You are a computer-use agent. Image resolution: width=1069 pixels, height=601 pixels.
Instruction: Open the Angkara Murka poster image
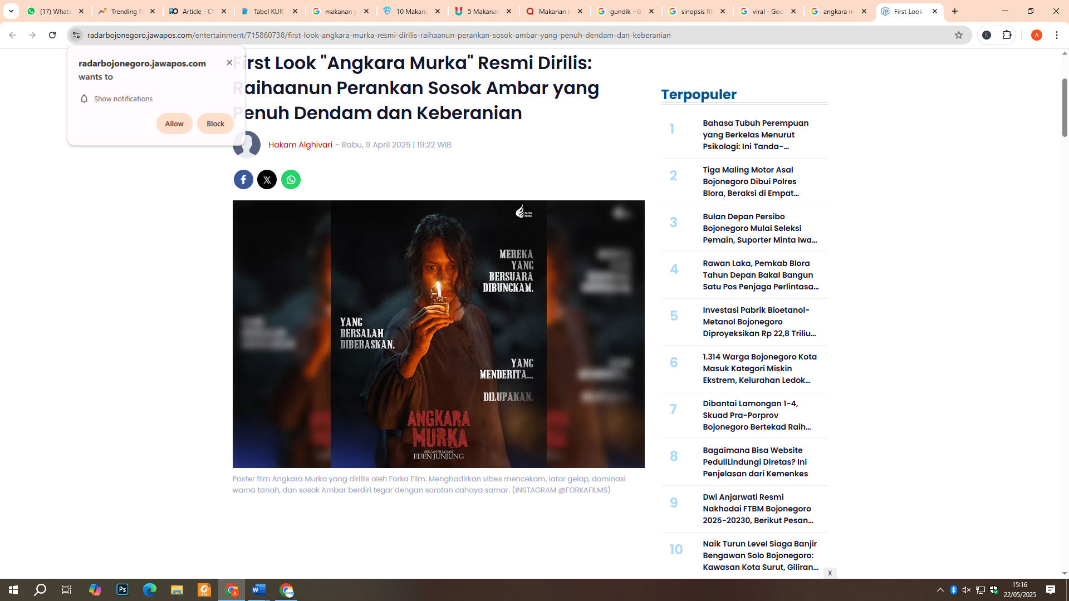pos(438,334)
